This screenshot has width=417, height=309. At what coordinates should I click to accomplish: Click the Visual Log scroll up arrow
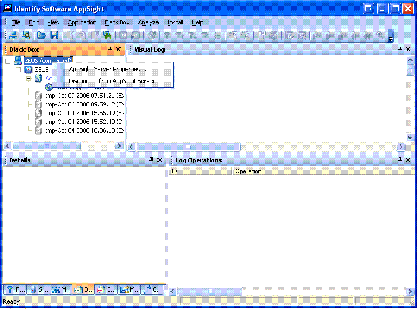coord(410,60)
